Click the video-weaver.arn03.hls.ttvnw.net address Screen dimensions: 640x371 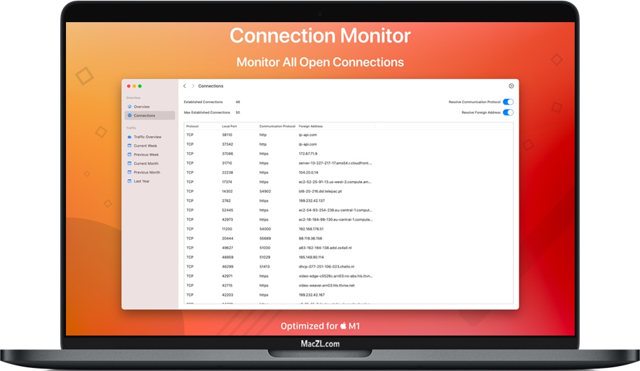point(327,286)
